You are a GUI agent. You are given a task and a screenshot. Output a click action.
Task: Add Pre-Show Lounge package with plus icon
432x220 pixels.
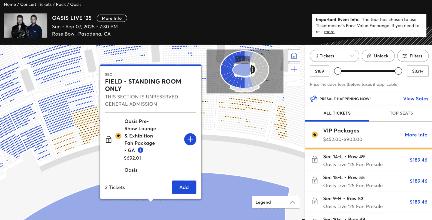click(190, 139)
